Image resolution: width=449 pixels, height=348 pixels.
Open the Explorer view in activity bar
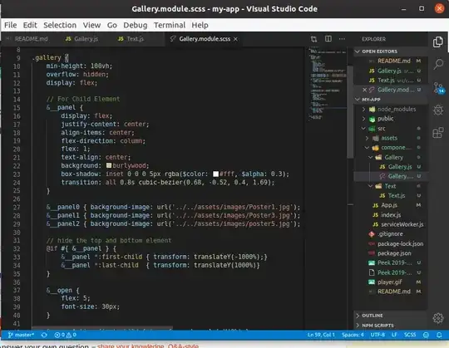[x=438, y=42]
